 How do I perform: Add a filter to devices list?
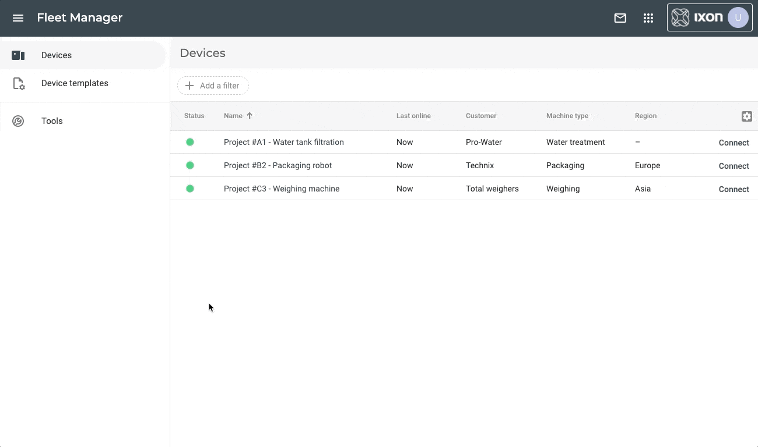(213, 86)
